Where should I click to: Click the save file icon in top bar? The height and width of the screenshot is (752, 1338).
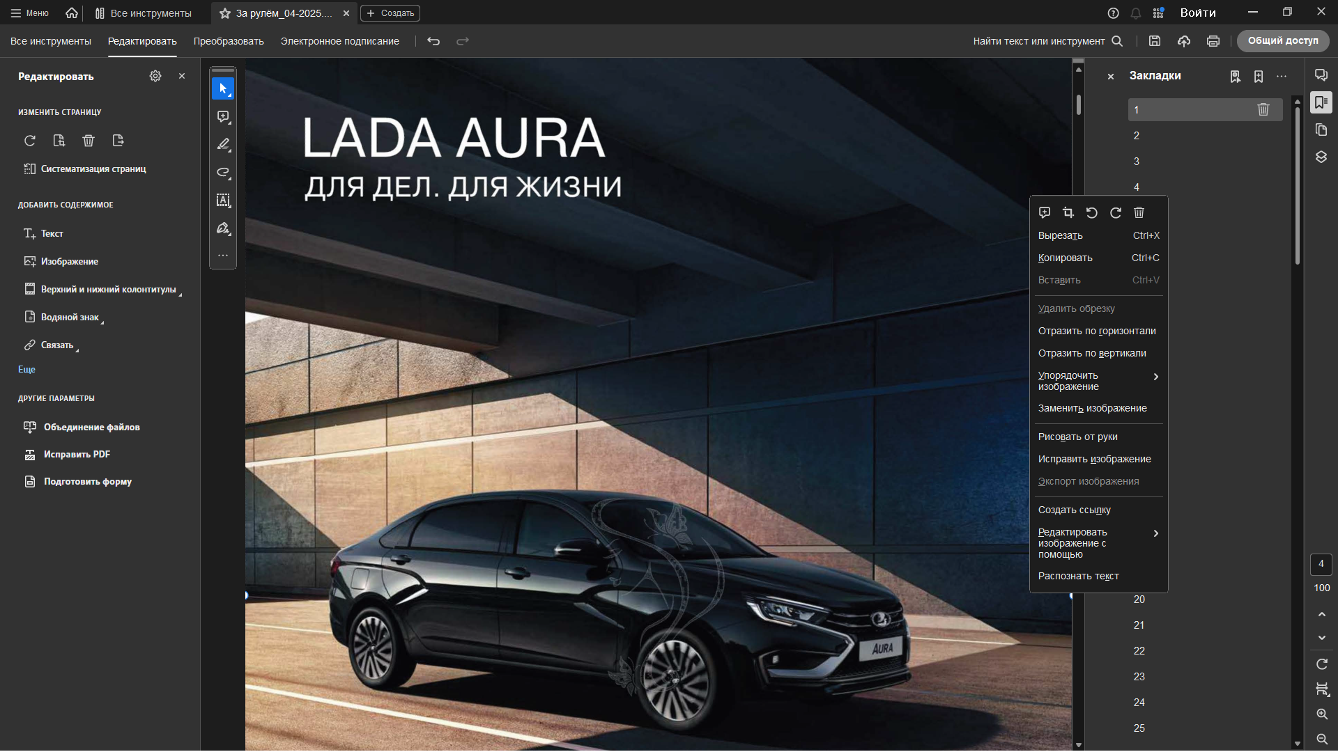click(x=1155, y=41)
